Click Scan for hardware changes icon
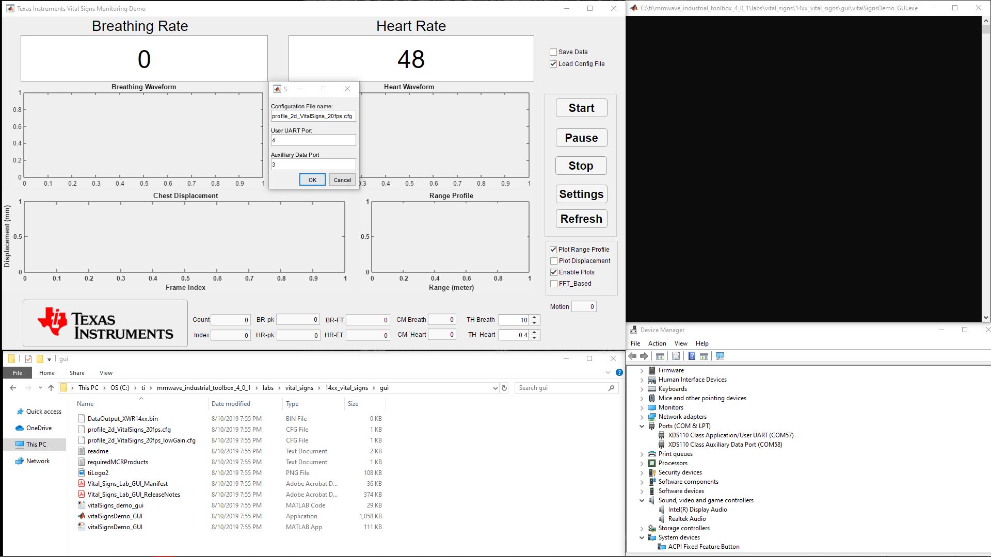 tap(720, 356)
